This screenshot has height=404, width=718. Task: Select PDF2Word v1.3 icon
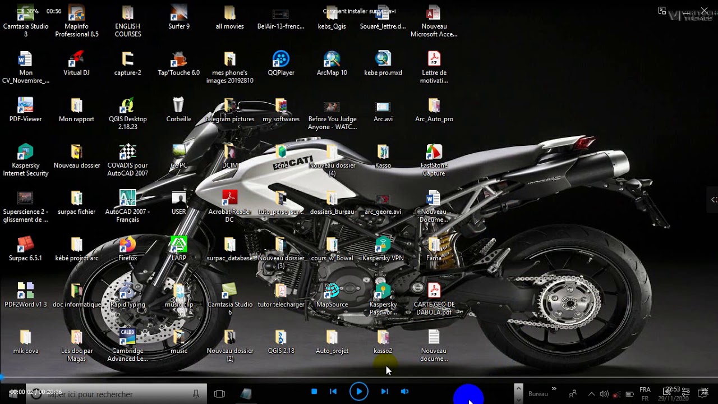click(x=25, y=296)
